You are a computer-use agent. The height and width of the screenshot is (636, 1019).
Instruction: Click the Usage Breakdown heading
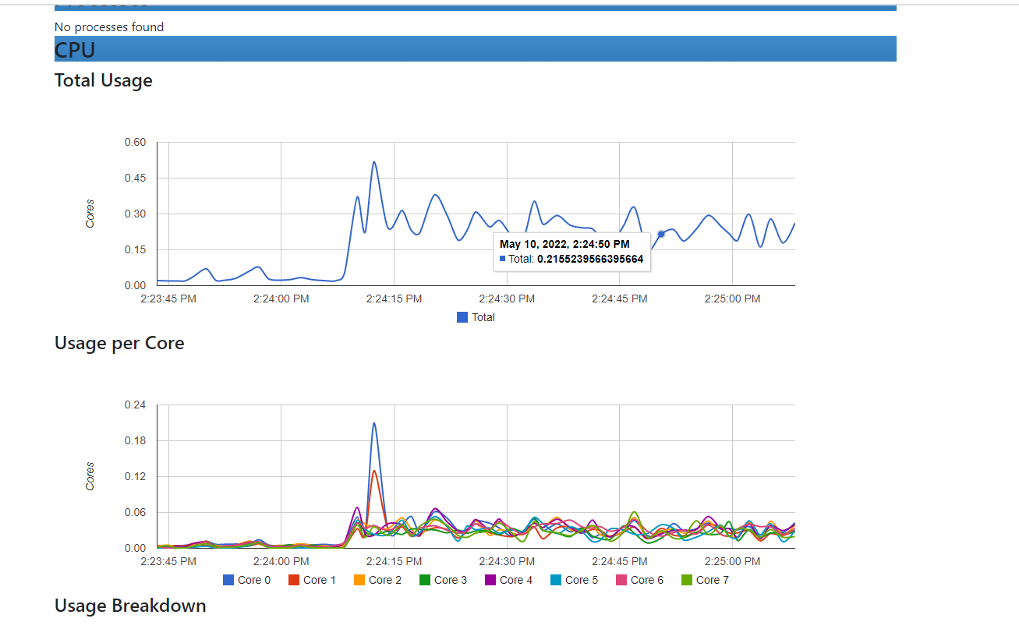(x=130, y=606)
